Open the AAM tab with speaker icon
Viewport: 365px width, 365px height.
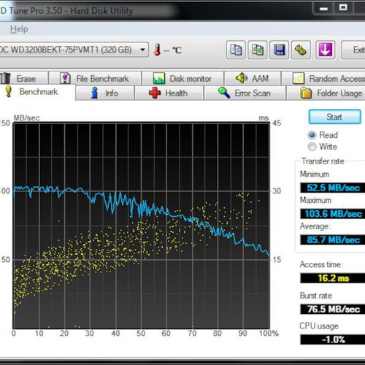[253, 78]
